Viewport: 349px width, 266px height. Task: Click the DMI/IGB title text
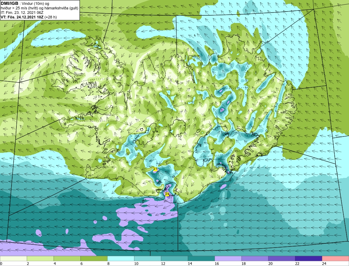coord(9,3)
